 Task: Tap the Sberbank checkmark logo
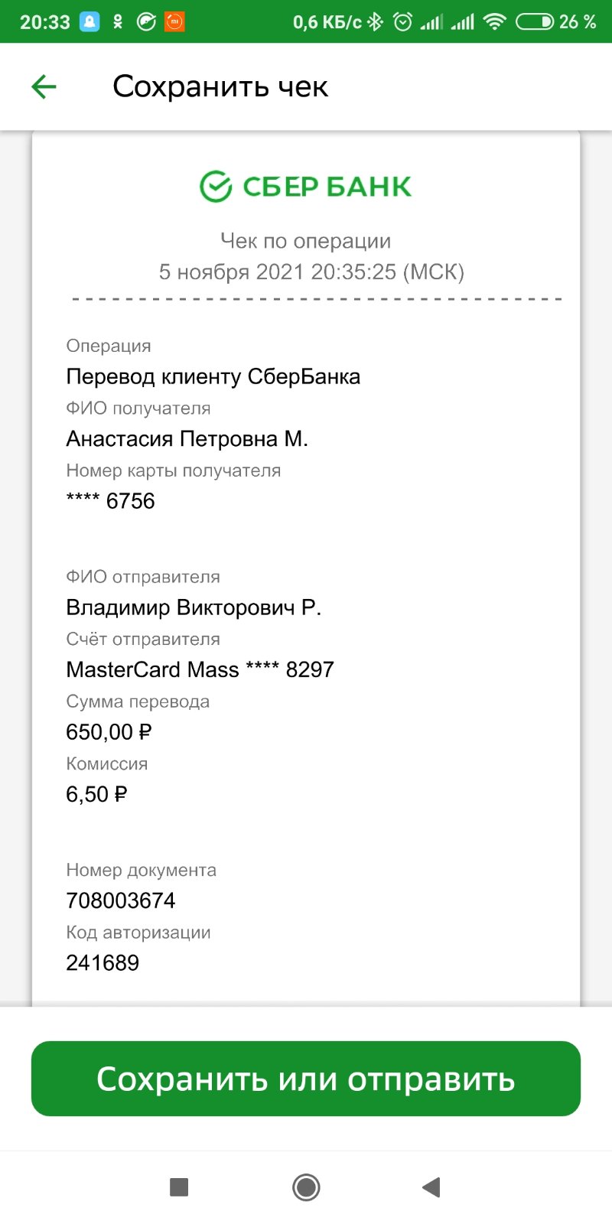click(x=216, y=187)
